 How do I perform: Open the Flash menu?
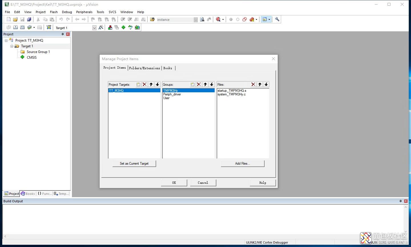pos(54,12)
